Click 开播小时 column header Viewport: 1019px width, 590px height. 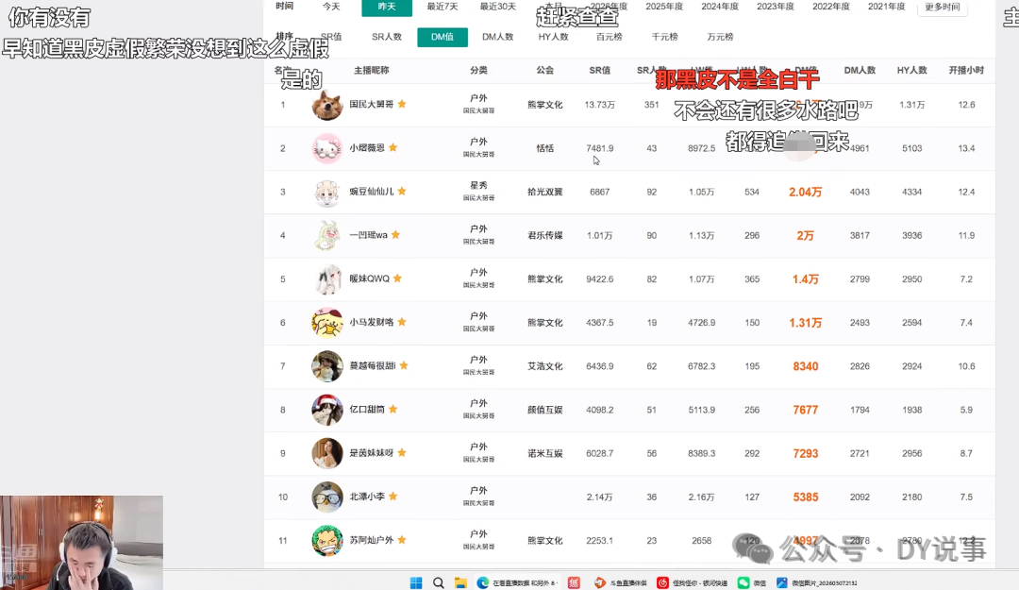tap(966, 70)
